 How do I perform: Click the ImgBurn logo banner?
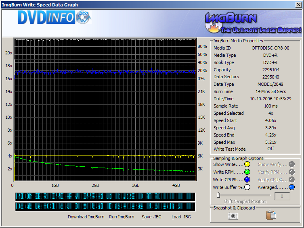click(253, 23)
